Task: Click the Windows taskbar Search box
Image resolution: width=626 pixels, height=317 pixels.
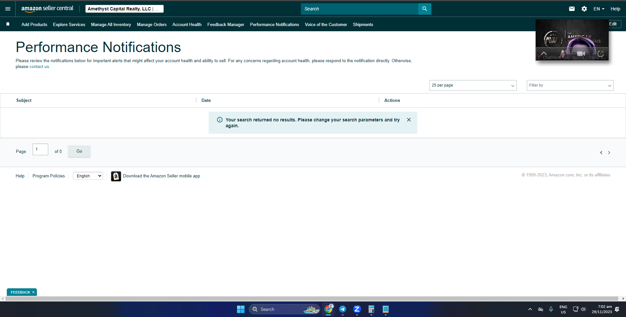Action: point(285,309)
